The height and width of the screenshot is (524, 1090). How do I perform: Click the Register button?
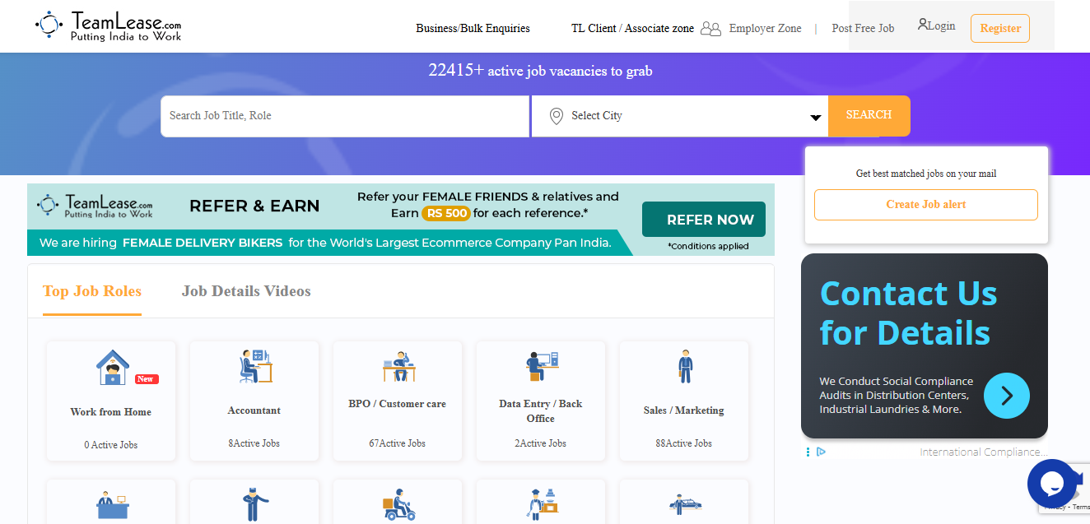pyautogui.click(x=1000, y=28)
